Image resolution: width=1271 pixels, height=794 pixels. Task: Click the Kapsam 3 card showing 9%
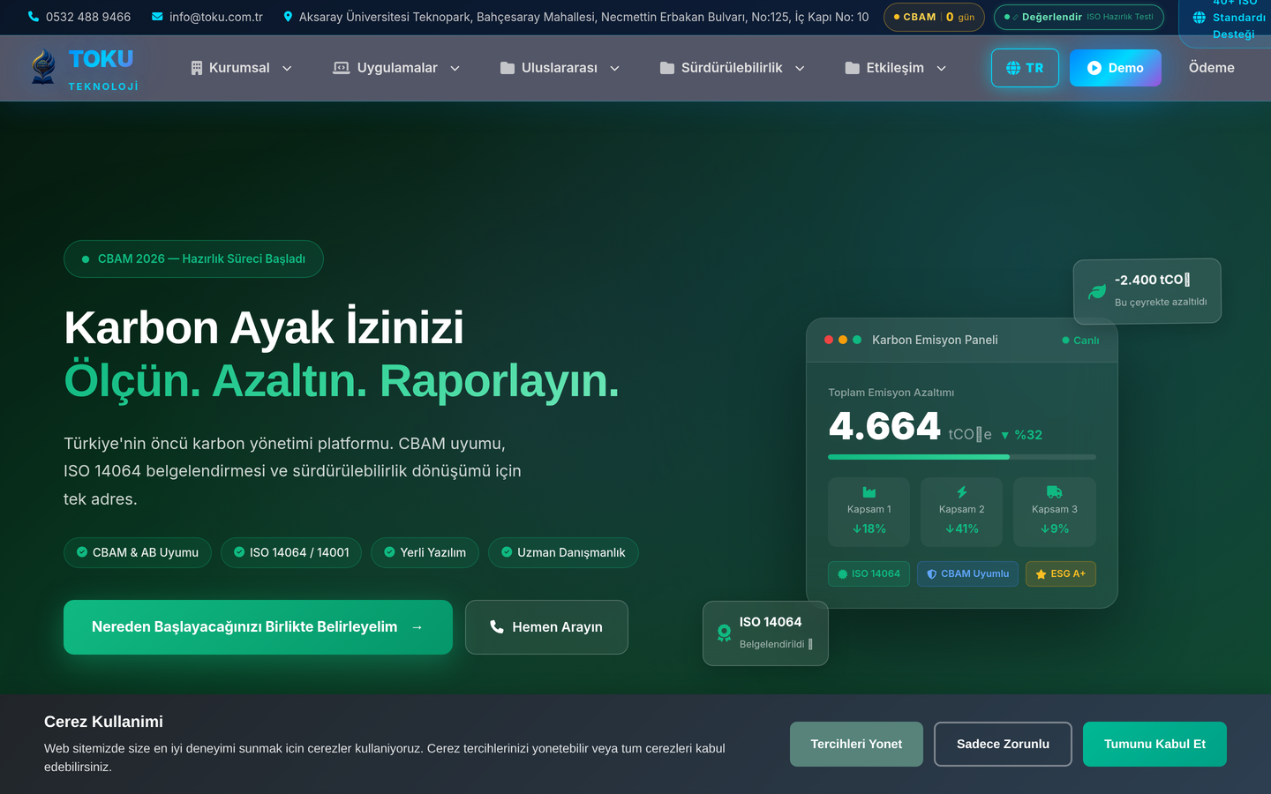pyautogui.click(x=1055, y=512)
